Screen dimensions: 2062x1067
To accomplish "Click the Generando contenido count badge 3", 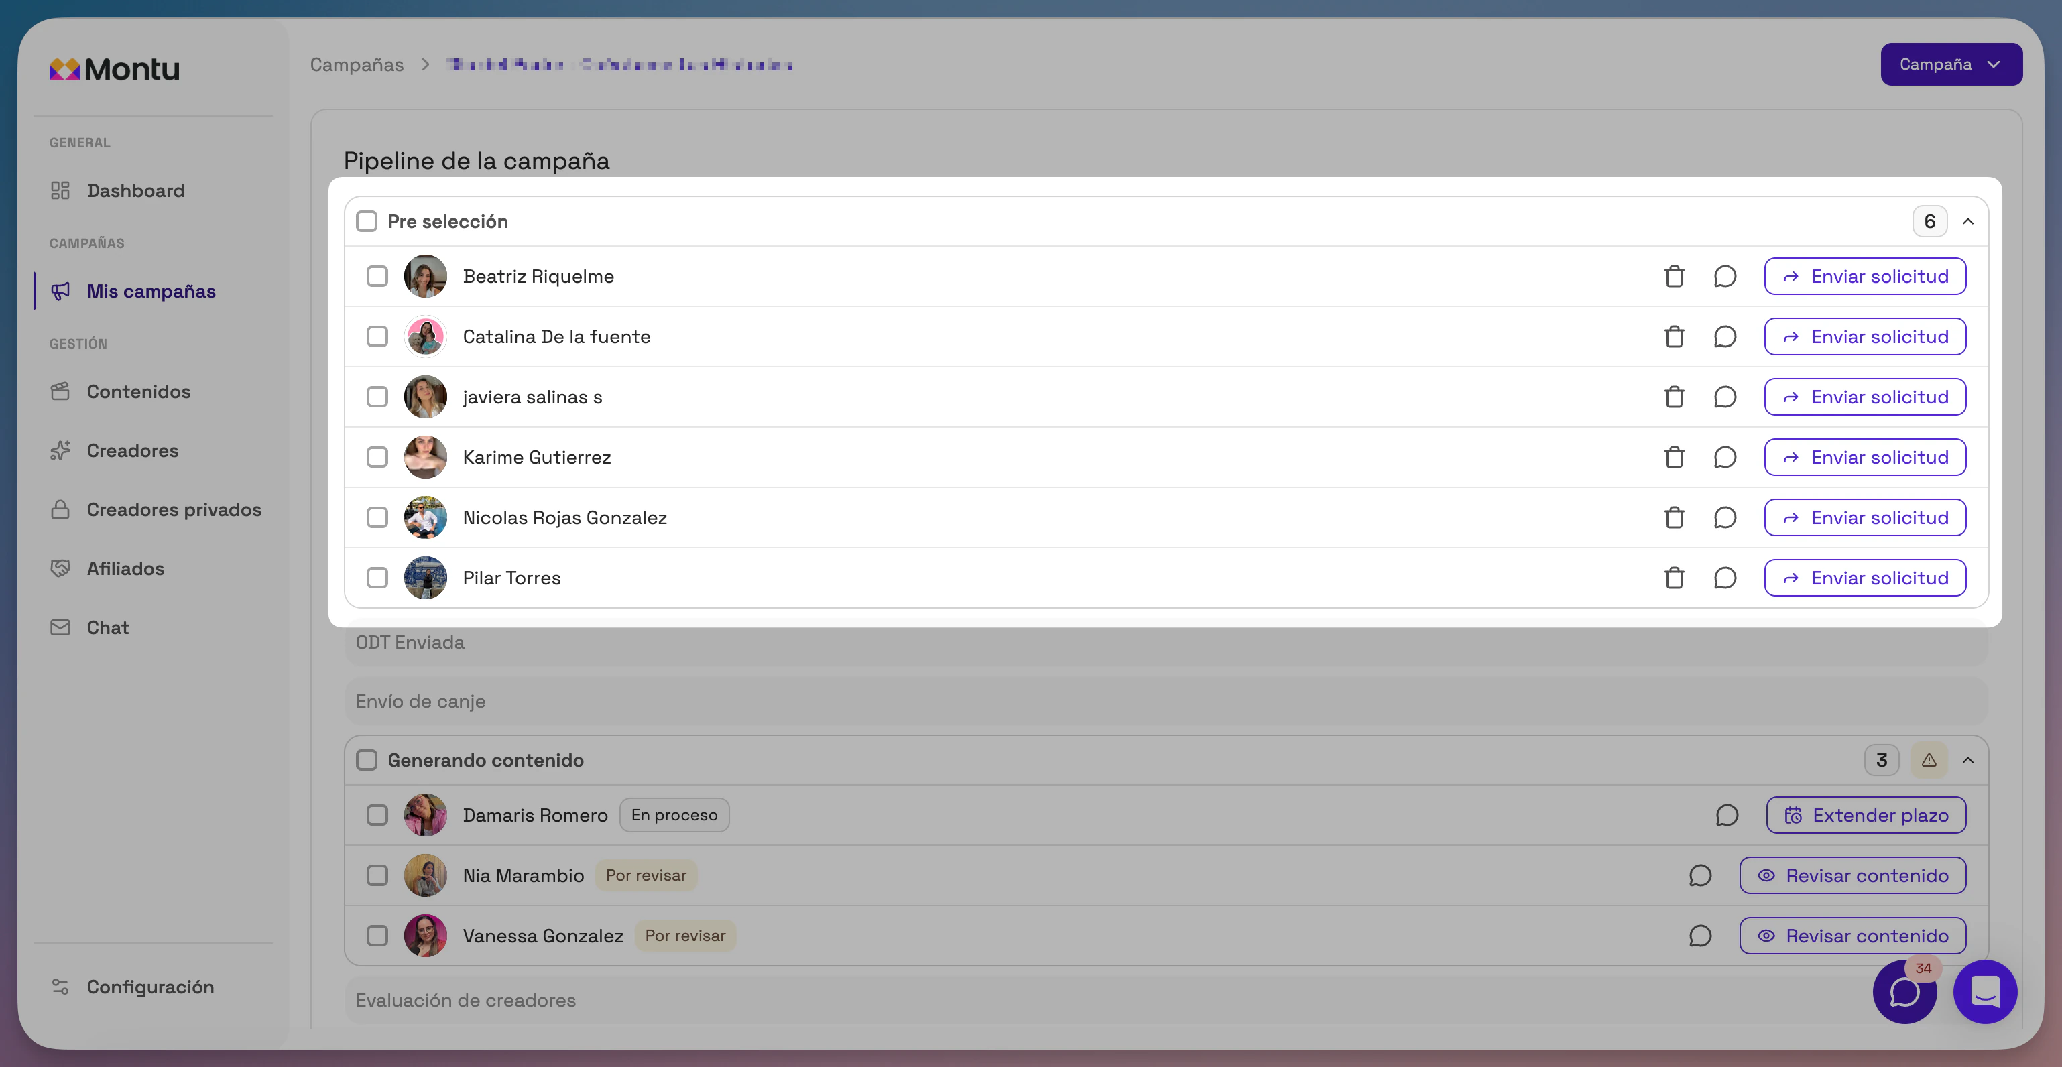I will [x=1881, y=759].
